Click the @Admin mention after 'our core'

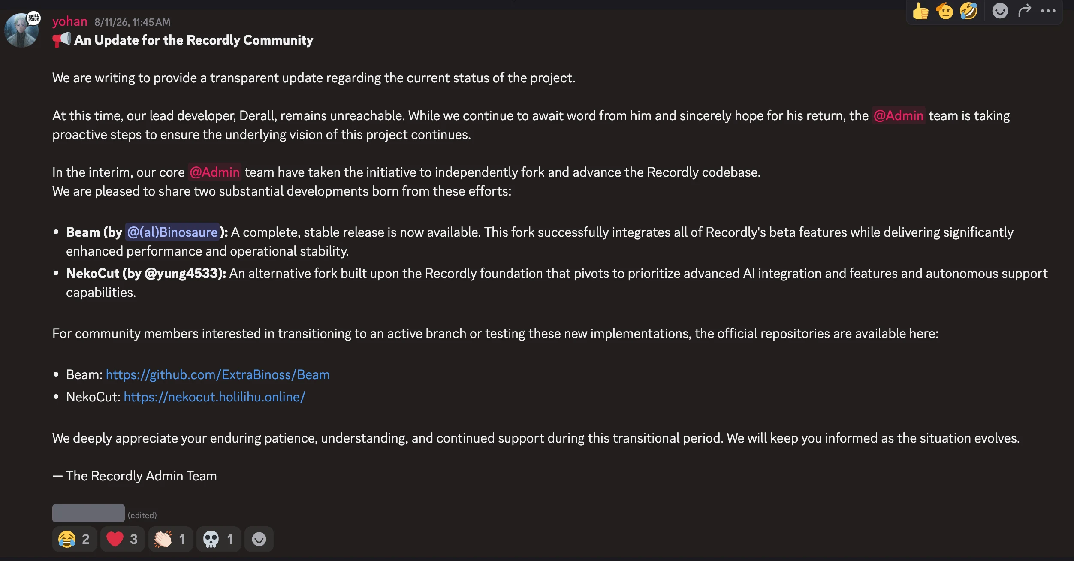pos(214,172)
